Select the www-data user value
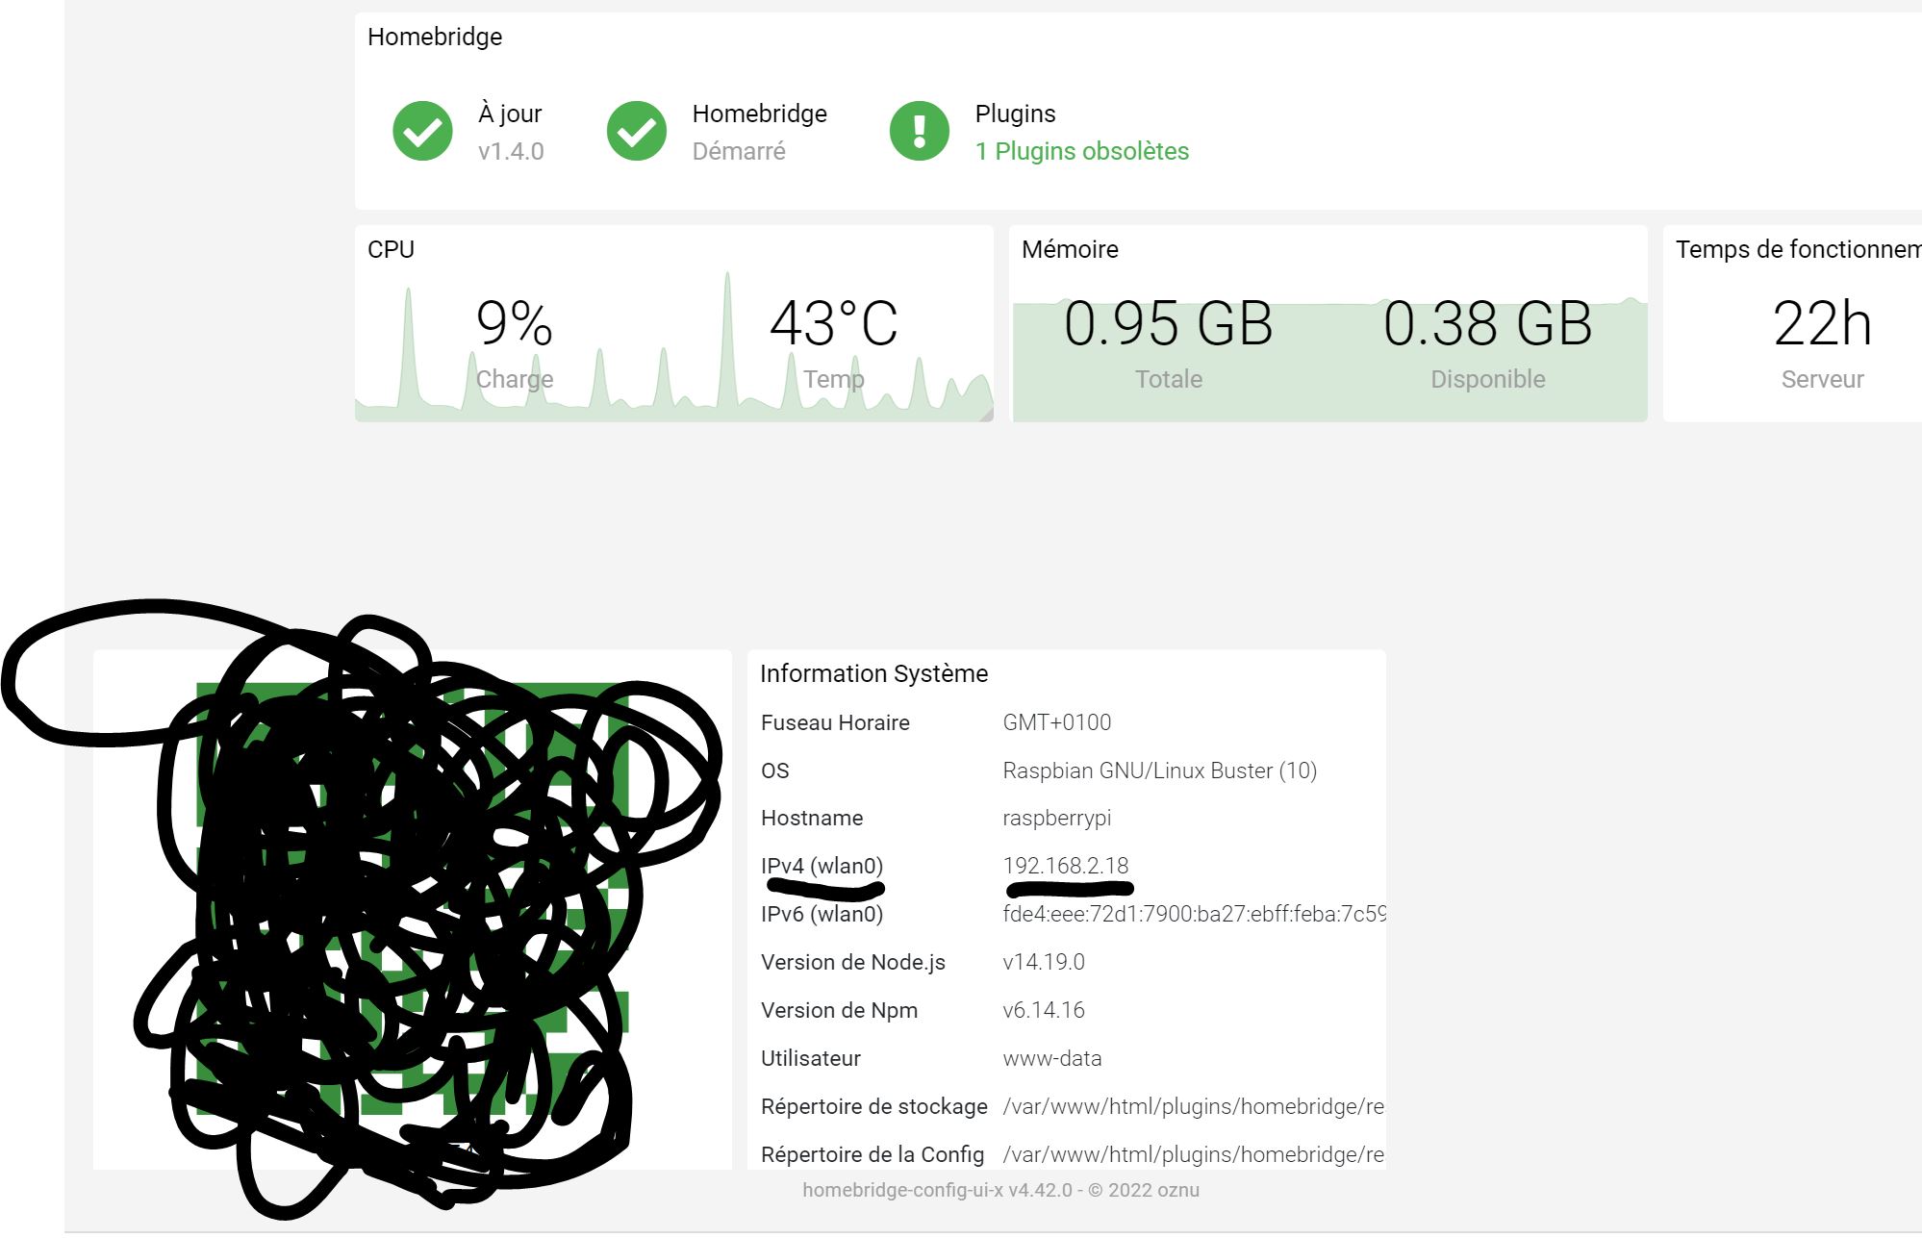1922x1238 pixels. 1051,1058
